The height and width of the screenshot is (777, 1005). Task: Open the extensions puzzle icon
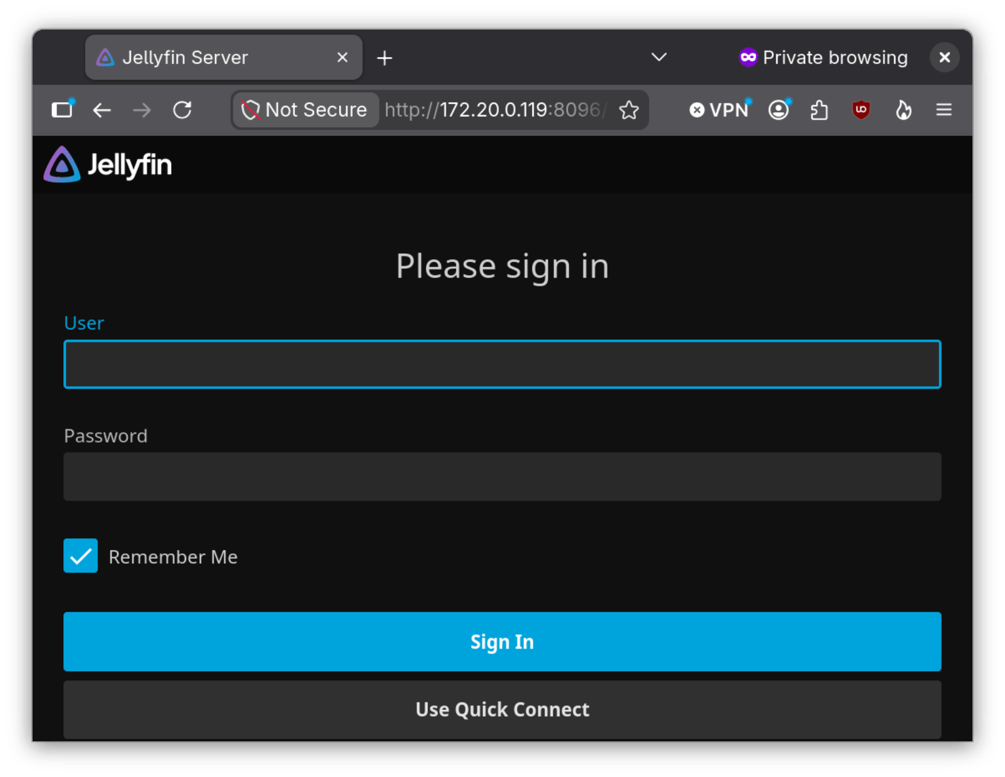coord(820,110)
